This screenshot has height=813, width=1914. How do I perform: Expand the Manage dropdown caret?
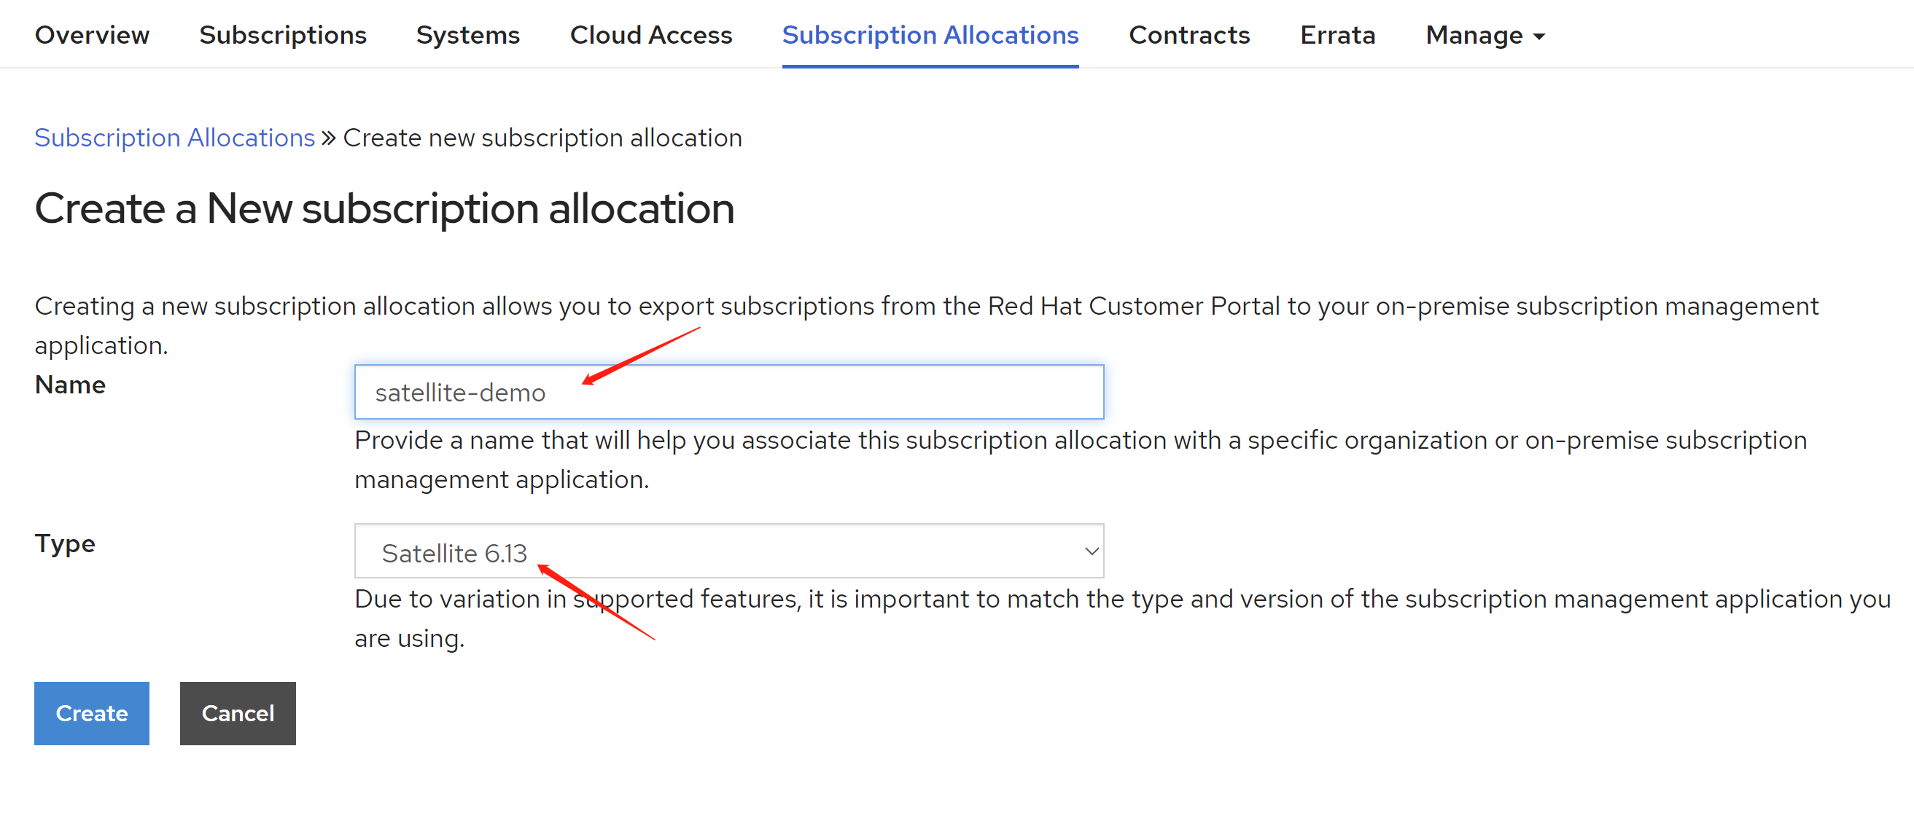pyautogui.click(x=1538, y=36)
